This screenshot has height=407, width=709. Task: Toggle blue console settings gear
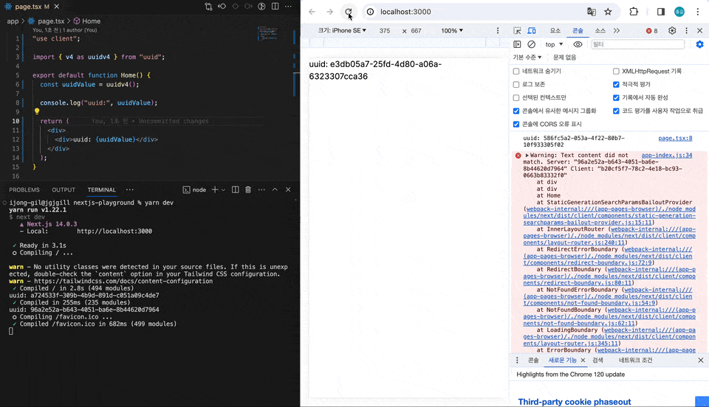(699, 44)
